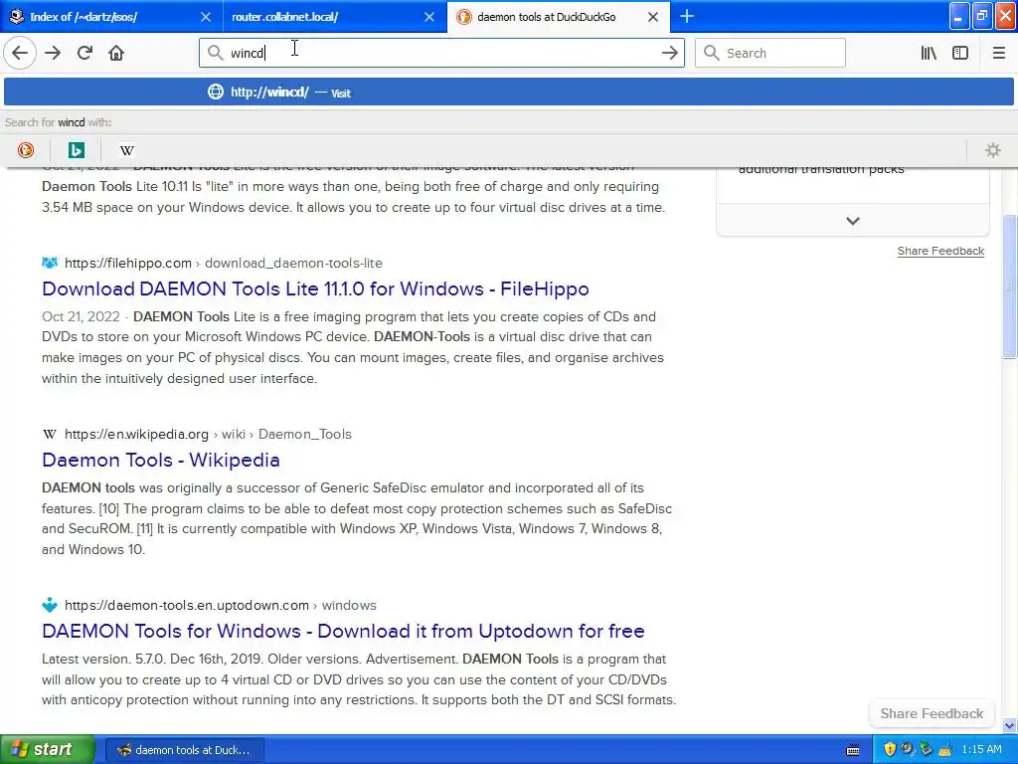Close the daemon tools at DuckDuckGo tab
The height and width of the screenshot is (764, 1018).
653,17
